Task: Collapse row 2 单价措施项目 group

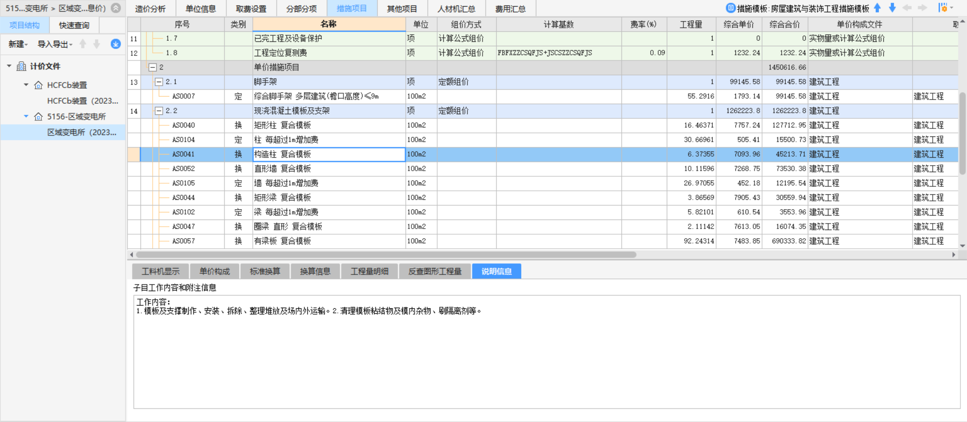Action: click(x=153, y=67)
